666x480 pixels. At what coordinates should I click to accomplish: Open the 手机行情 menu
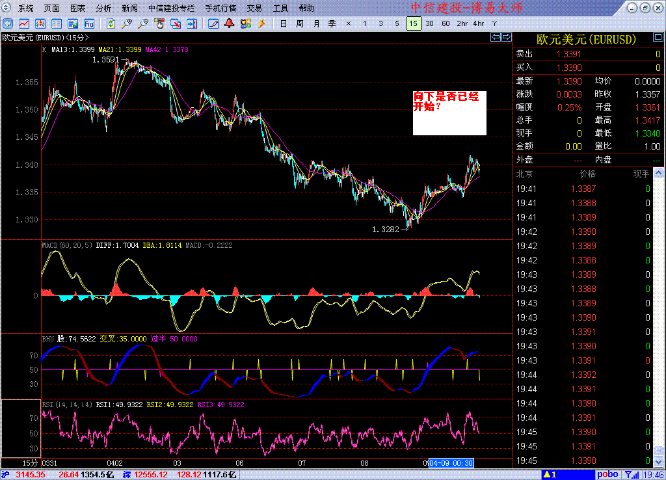(221, 8)
